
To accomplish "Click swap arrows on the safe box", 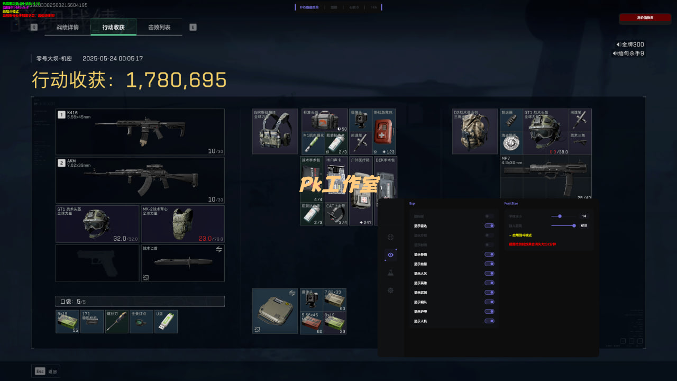I will pos(292,293).
